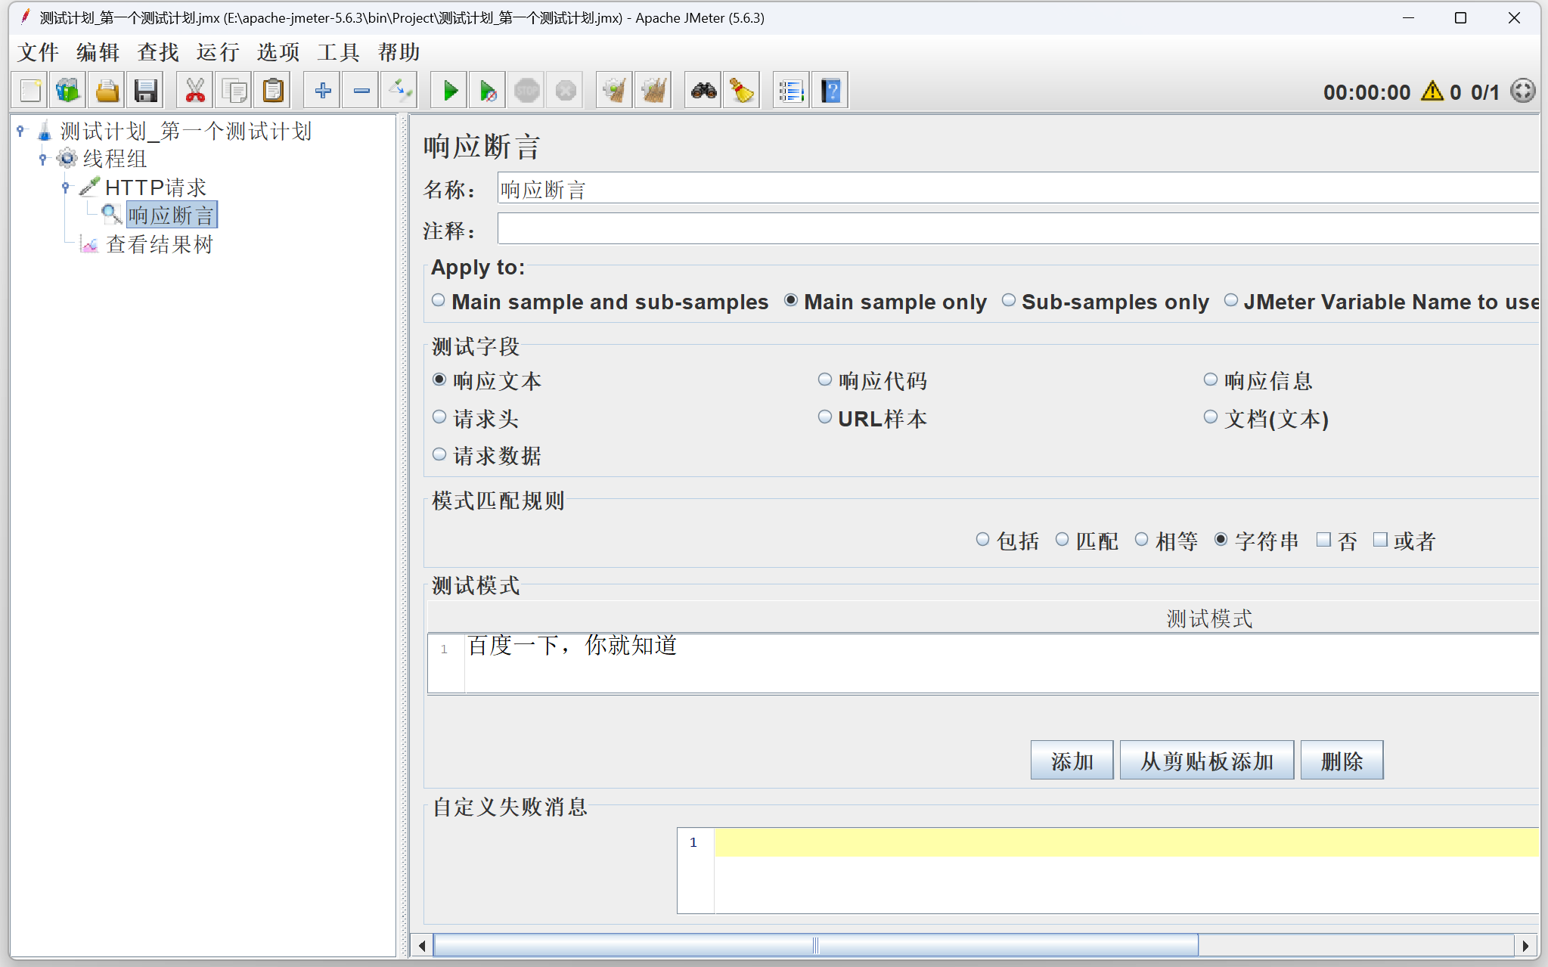Open the 编辑 menu
Screen dimensions: 1548x967
[98, 52]
